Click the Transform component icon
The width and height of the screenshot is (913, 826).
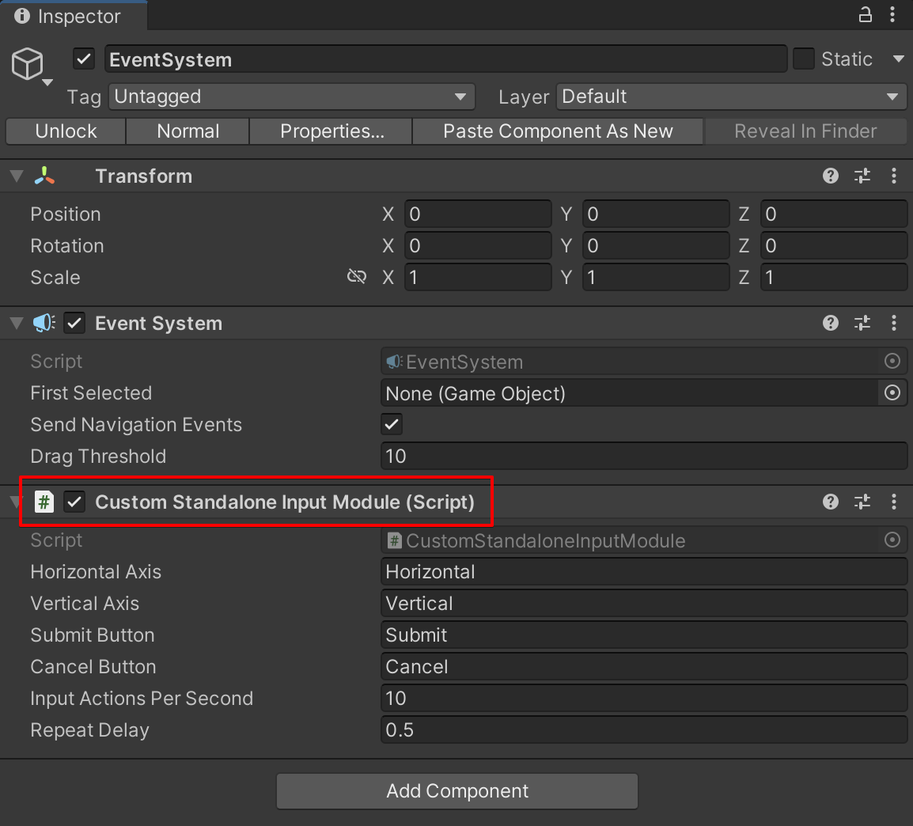[45, 176]
